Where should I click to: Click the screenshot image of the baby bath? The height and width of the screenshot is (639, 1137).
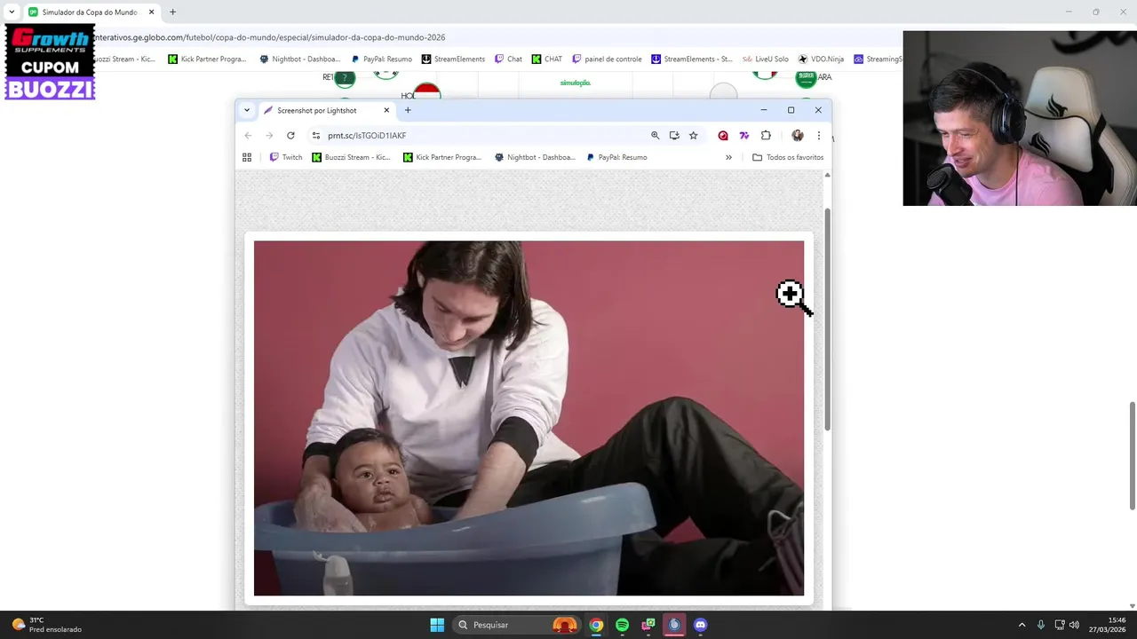529,418
